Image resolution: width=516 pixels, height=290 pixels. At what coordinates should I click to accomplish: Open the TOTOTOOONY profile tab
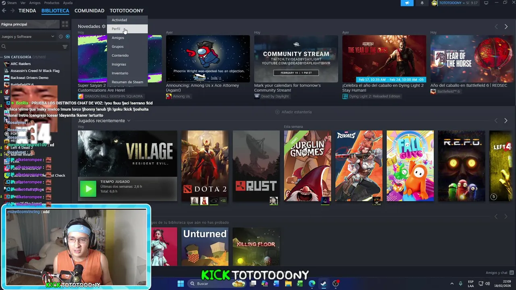pos(127,10)
